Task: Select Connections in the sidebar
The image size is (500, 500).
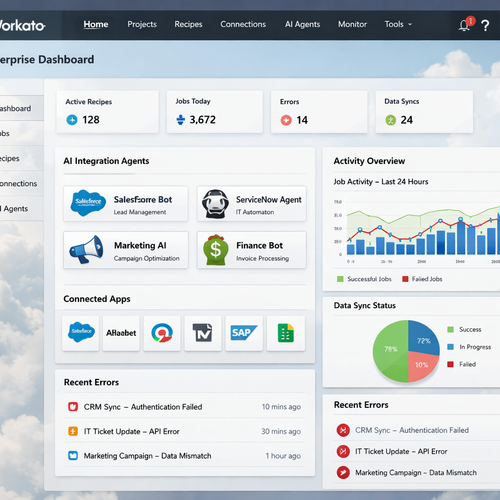Action: [x=21, y=184]
